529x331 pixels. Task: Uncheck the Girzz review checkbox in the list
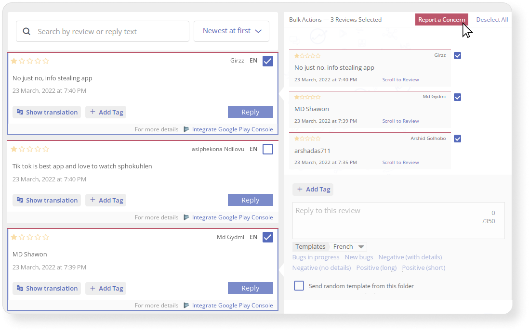[268, 61]
